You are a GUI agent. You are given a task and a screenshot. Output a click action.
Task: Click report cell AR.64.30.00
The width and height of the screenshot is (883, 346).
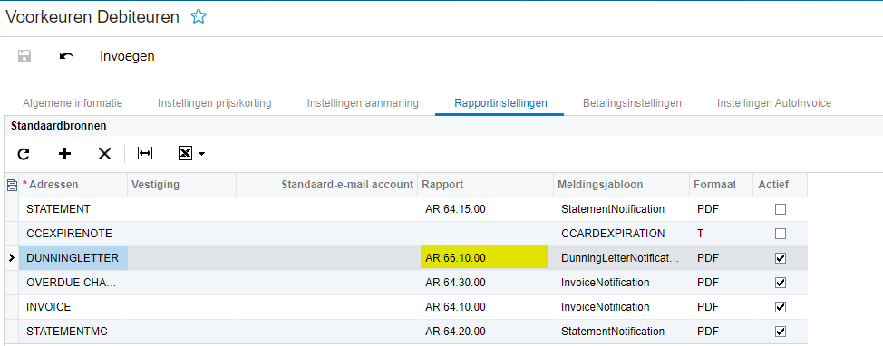click(485, 283)
